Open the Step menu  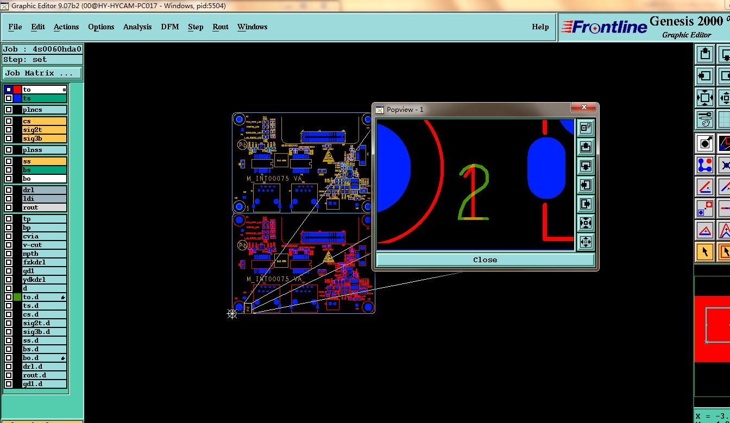click(196, 27)
